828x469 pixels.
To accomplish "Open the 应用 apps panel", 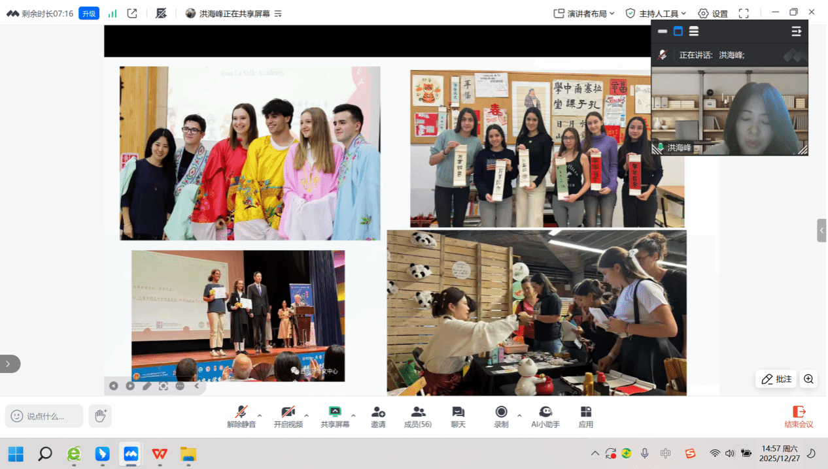I will tap(585, 417).
